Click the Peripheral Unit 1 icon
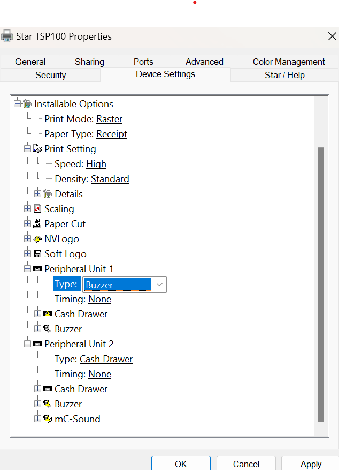This screenshot has width=339, height=470. point(37,269)
